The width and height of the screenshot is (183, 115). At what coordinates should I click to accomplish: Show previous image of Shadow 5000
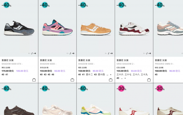[x=106, y=53]
